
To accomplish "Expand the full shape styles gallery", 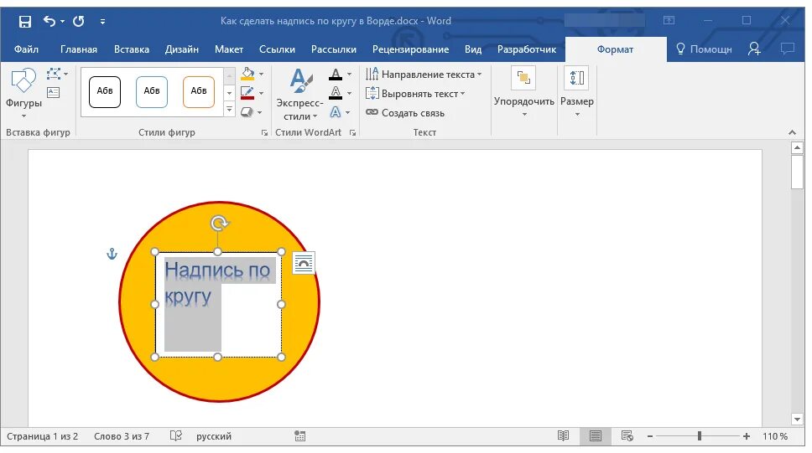I will click(229, 110).
